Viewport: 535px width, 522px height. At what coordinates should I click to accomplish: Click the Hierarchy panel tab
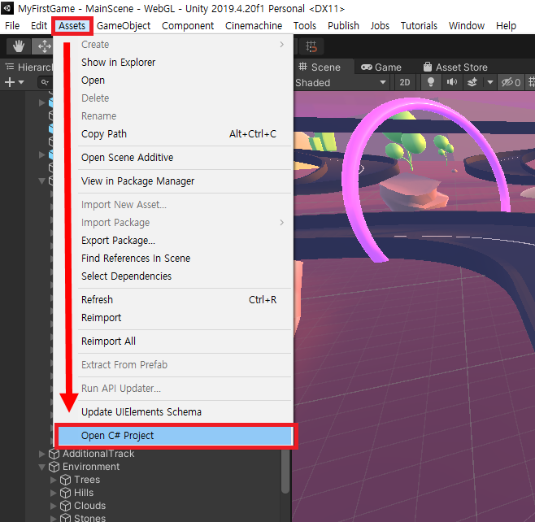point(28,67)
